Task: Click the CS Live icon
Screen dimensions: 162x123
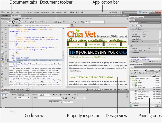Action: click(x=140, y=12)
